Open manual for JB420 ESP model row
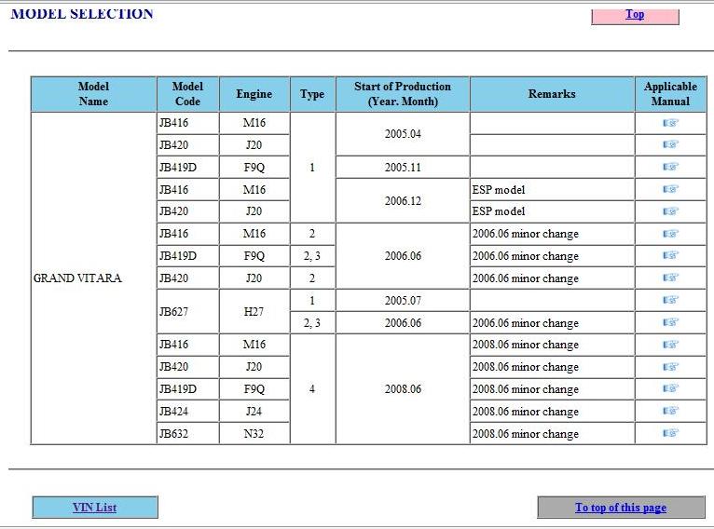 pyautogui.click(x=670, y=211)
